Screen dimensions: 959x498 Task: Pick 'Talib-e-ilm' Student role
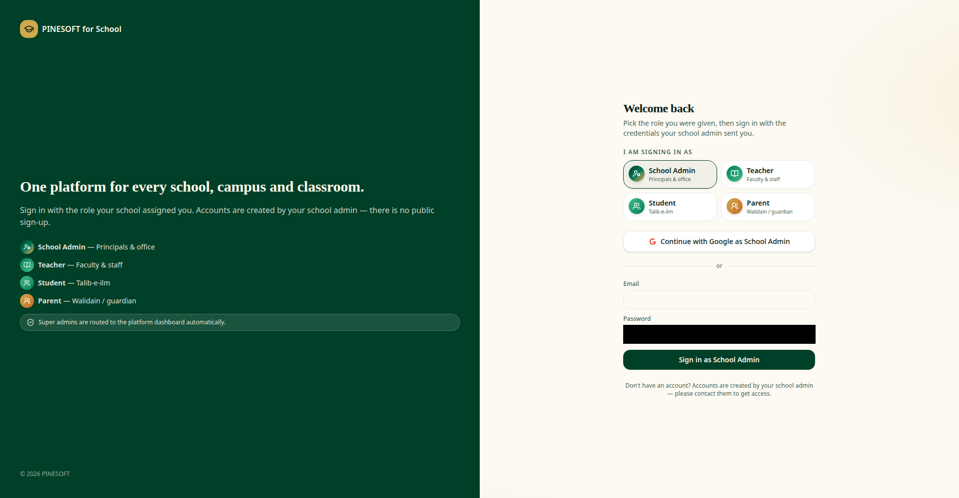click(670, 207)
